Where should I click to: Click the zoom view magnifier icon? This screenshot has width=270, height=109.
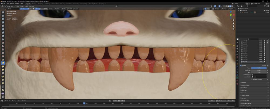tap(233, 20)
